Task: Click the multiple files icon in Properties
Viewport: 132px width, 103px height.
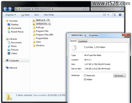Action: 74,48
